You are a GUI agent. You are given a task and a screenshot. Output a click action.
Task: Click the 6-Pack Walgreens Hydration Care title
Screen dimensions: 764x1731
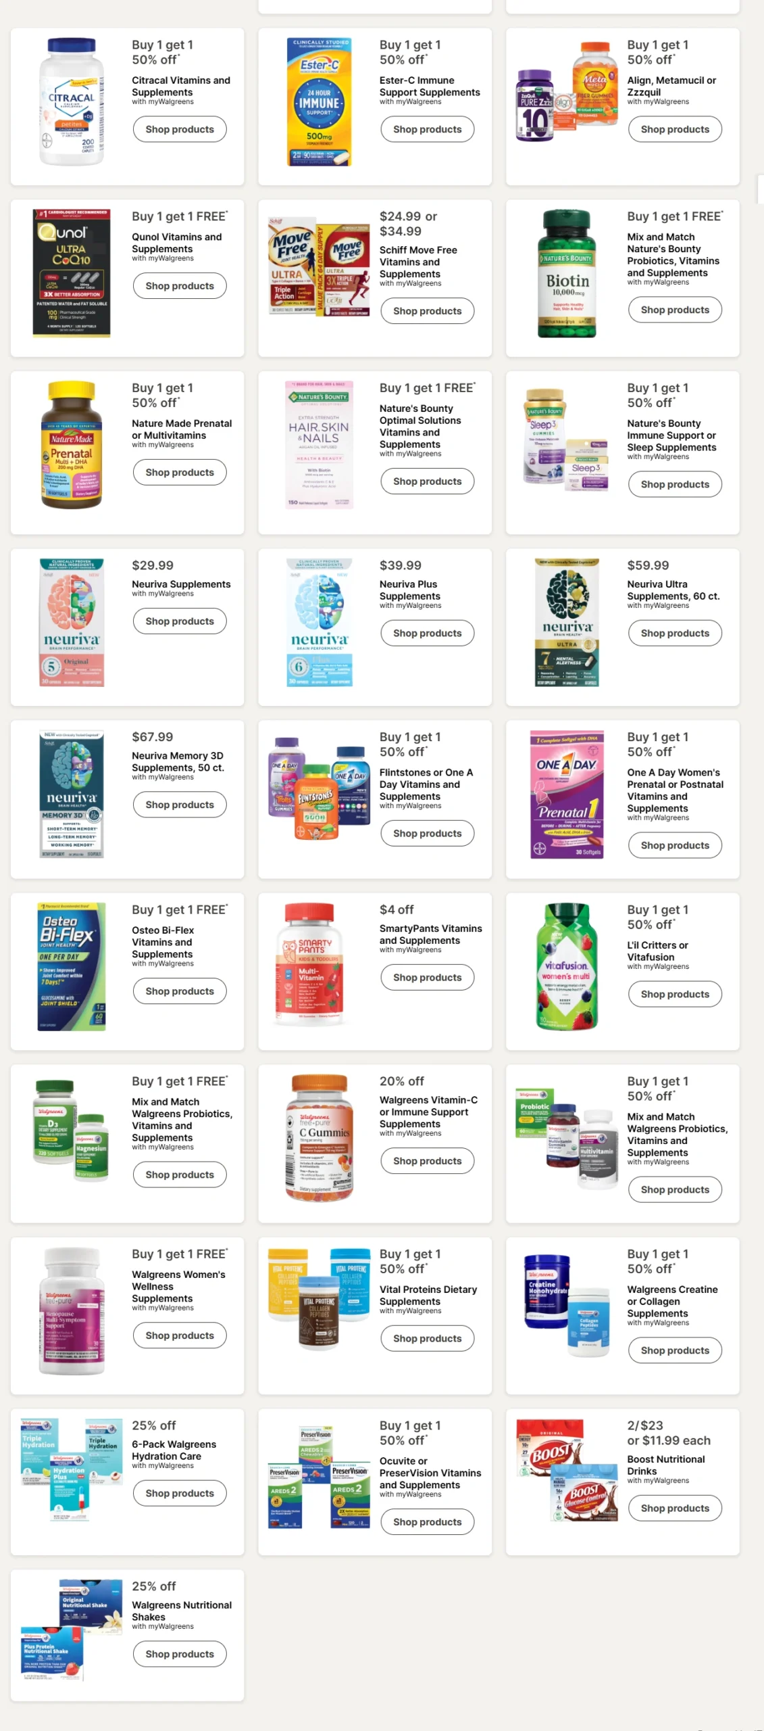coord(174,1450)
